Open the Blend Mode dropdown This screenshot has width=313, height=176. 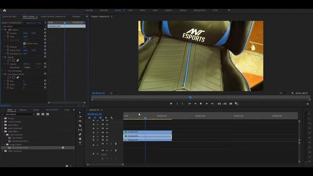31,67
